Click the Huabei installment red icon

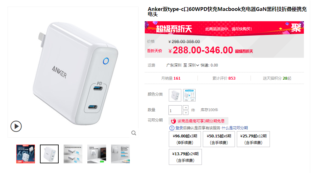click(x=173, y=121)
